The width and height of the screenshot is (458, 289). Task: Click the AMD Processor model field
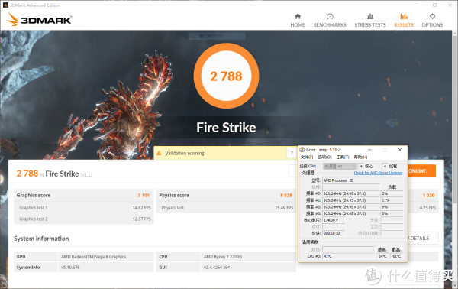[363, 180]
